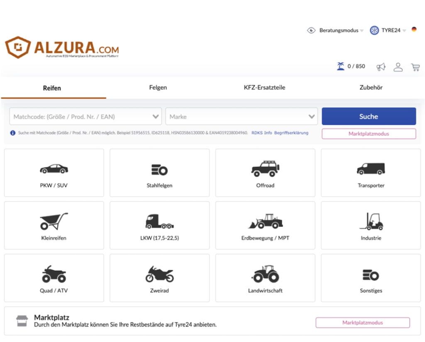The width and height of the screenshot is (425, 342).
Task: Switch to the KFZ-Ersatzteile tab
Action: coord(264,88)
